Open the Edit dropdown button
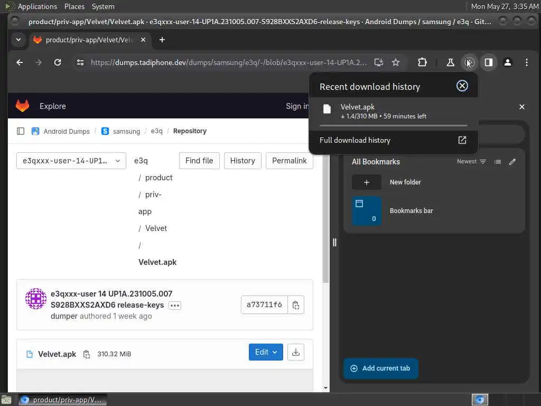The height and width of the screenshot is (406, 541). click(266, 352)
